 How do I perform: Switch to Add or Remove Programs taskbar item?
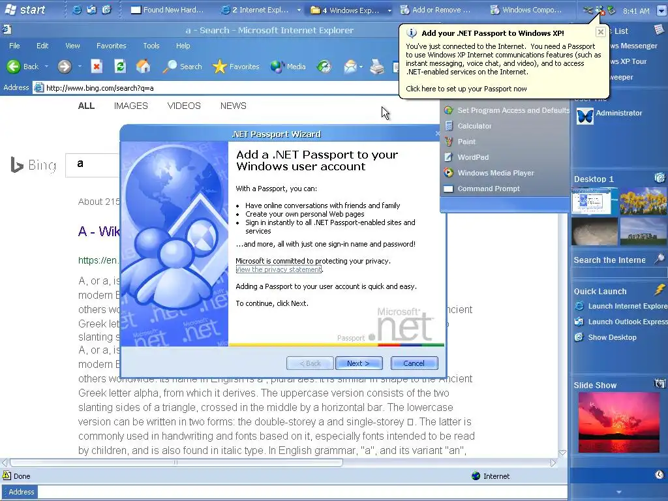436,10
